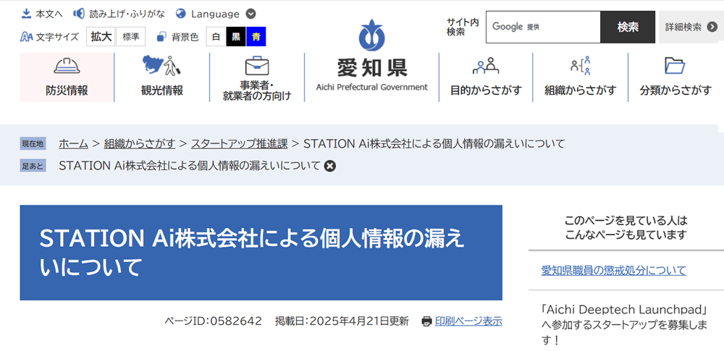Image resolution: width=724 pixels, height=351 pixels.
Task: Click the 愛知県 Aichi Prefectural Government title
Action: pos(371,75)
